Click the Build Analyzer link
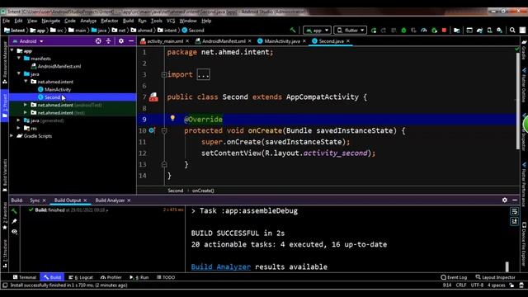The height and width of the screenshot is (297, 528). point(221,266)
